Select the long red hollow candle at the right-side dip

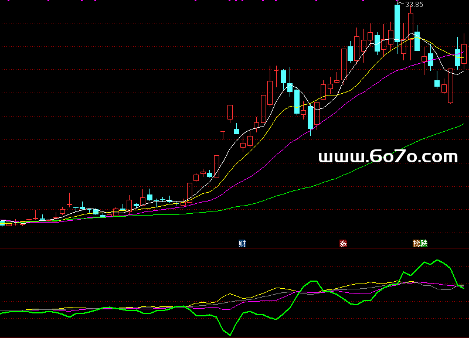(450, 86)
